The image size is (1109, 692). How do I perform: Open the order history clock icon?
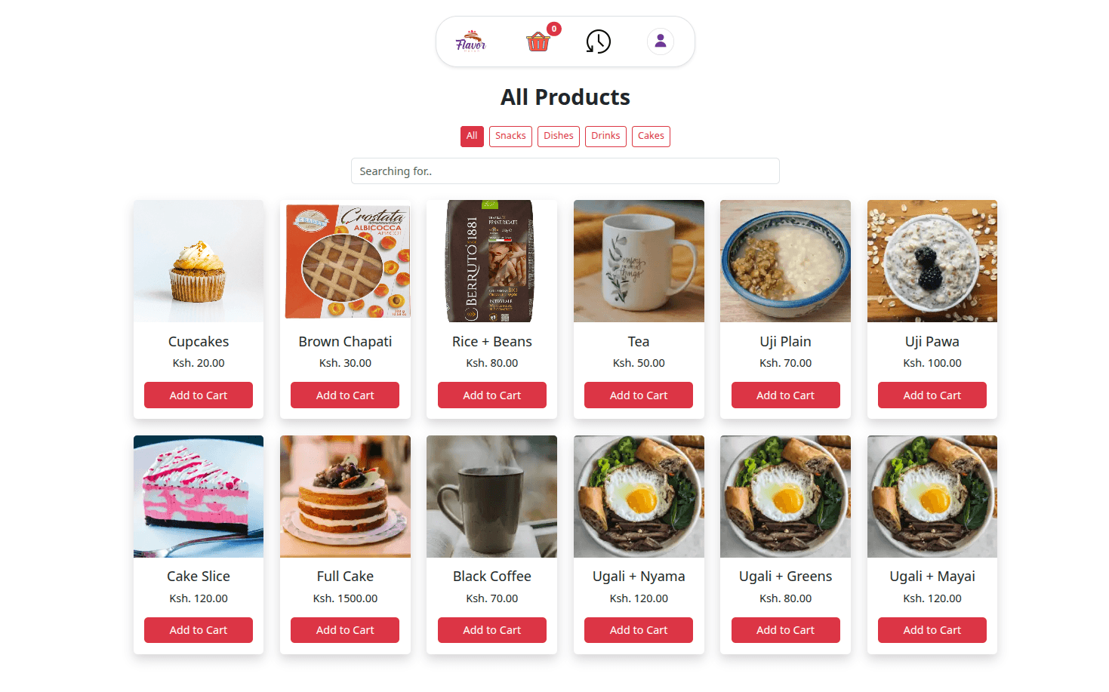pyautogui.click(x=598, y=42)
